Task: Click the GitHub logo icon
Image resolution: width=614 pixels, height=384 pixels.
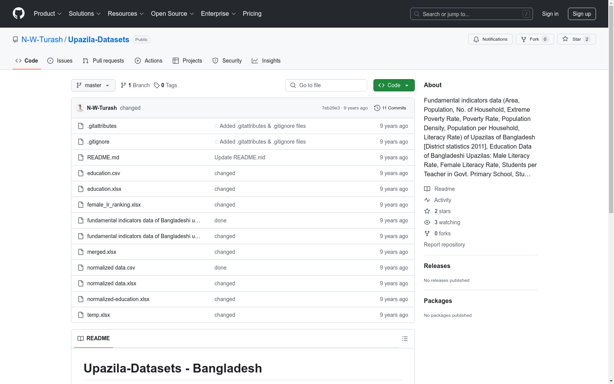Action: click(x=18, y=13)
